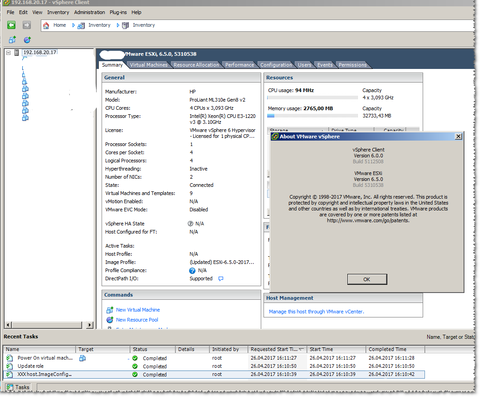Click the Power On virtual machine task icon
The height and width of the screenshot is (400, 483).
[x=10, y=358]
